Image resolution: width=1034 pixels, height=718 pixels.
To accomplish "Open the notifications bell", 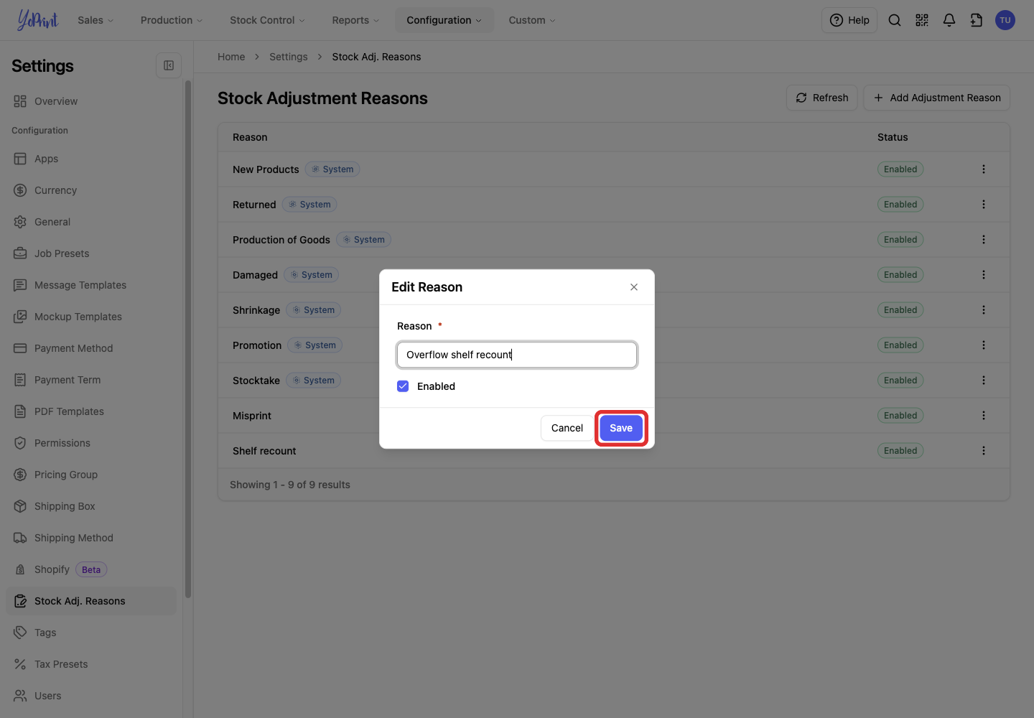I will pos(949,20).
